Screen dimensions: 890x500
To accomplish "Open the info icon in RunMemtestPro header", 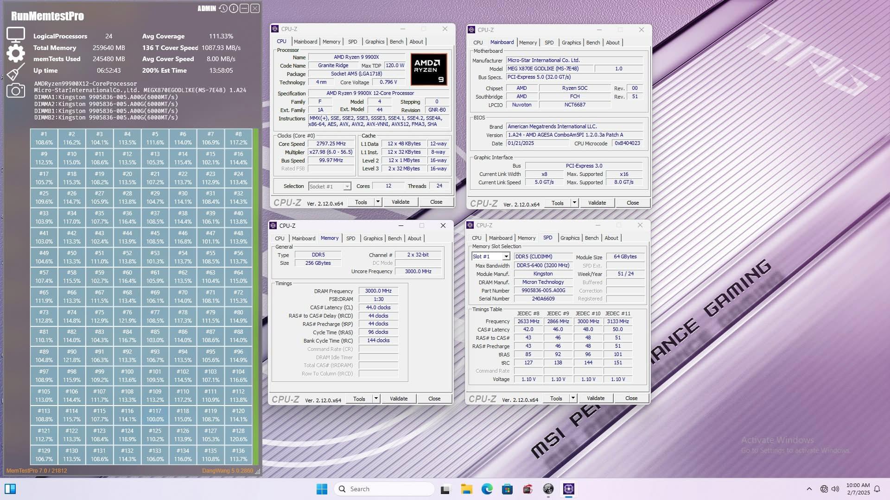I will click(234, 8).
